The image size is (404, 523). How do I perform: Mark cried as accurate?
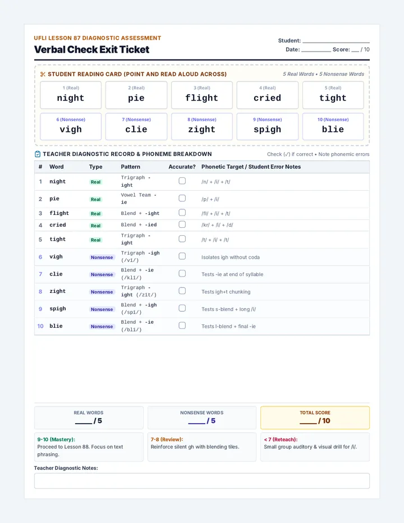(x=182, y=224)
